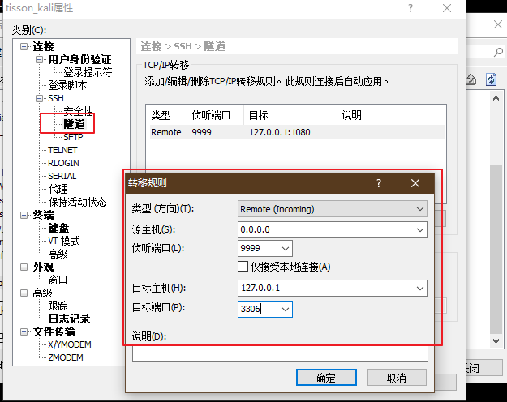This screenshot has height=402, width=507.
Task: Collapse the 连接 tree node
Action: coord(24,47)
